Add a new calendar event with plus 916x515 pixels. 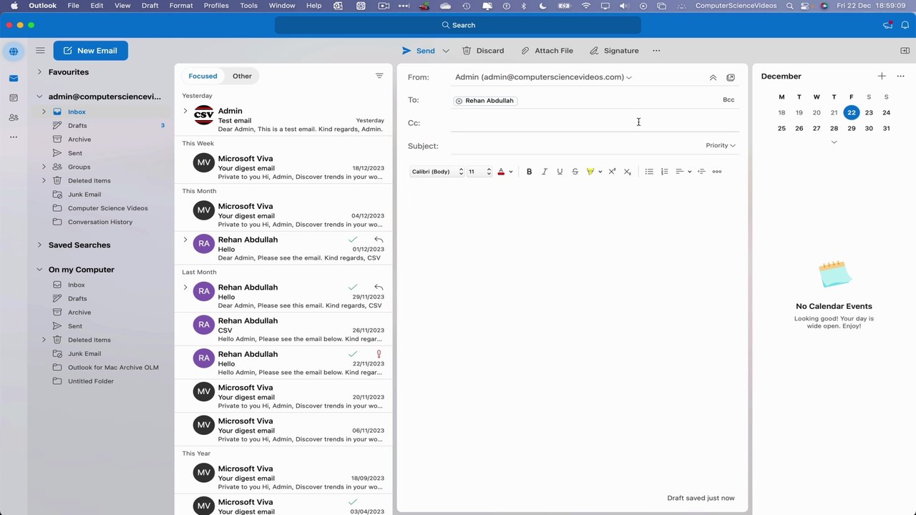pos(882,76)
